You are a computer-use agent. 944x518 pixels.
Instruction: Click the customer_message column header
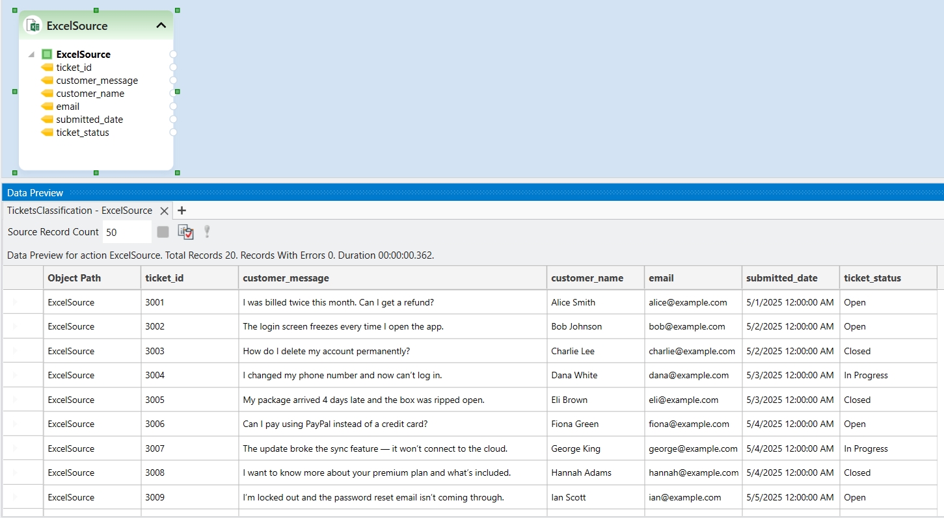pyautogui.click(x=286, y=278)
